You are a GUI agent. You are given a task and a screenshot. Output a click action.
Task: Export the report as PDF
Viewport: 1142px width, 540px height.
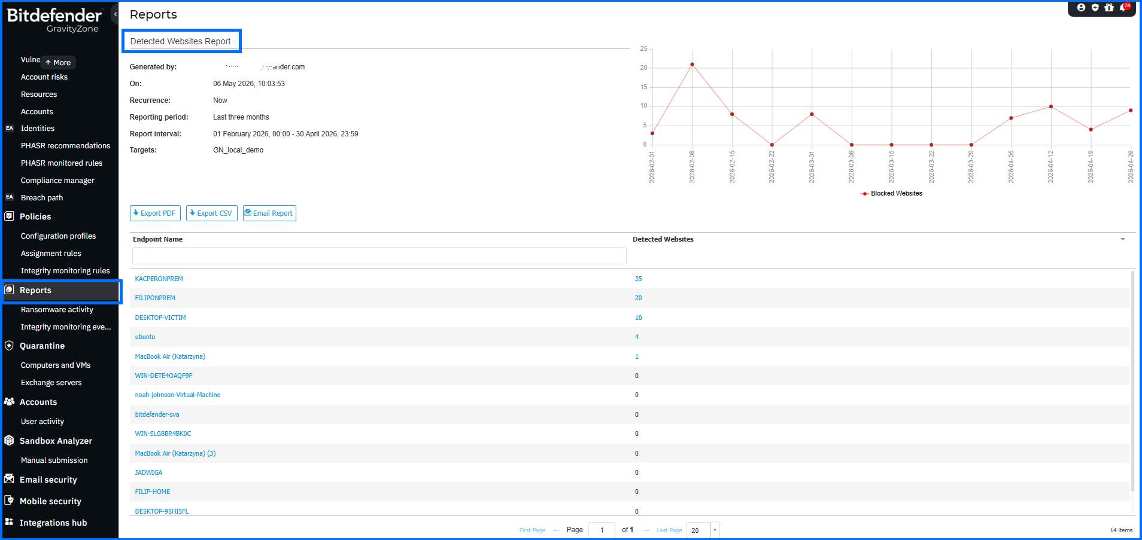pyautogui.click(x=155, y=213)
